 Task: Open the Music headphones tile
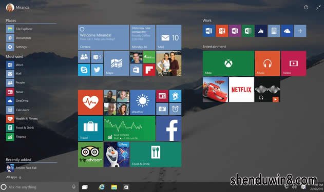268,63
